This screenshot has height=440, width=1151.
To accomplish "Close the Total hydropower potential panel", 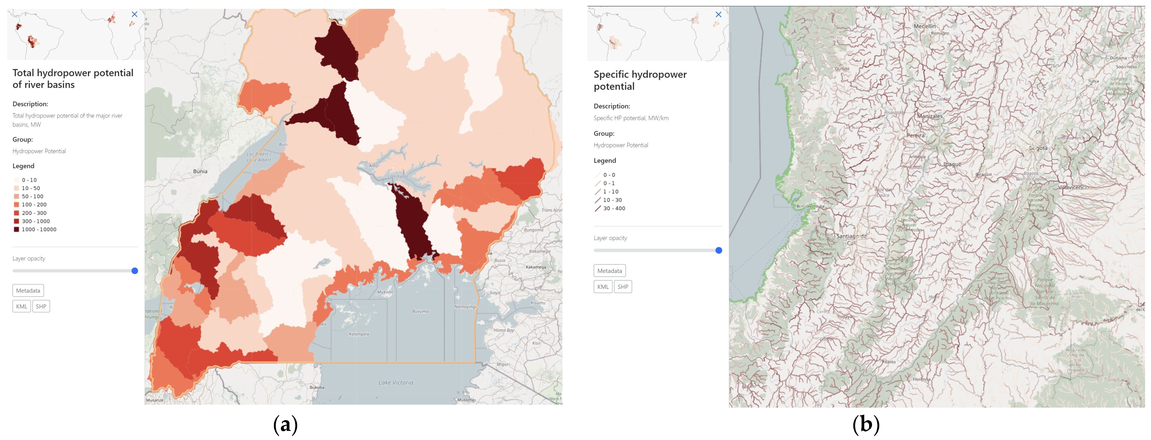I will click(x=135, y=14).
